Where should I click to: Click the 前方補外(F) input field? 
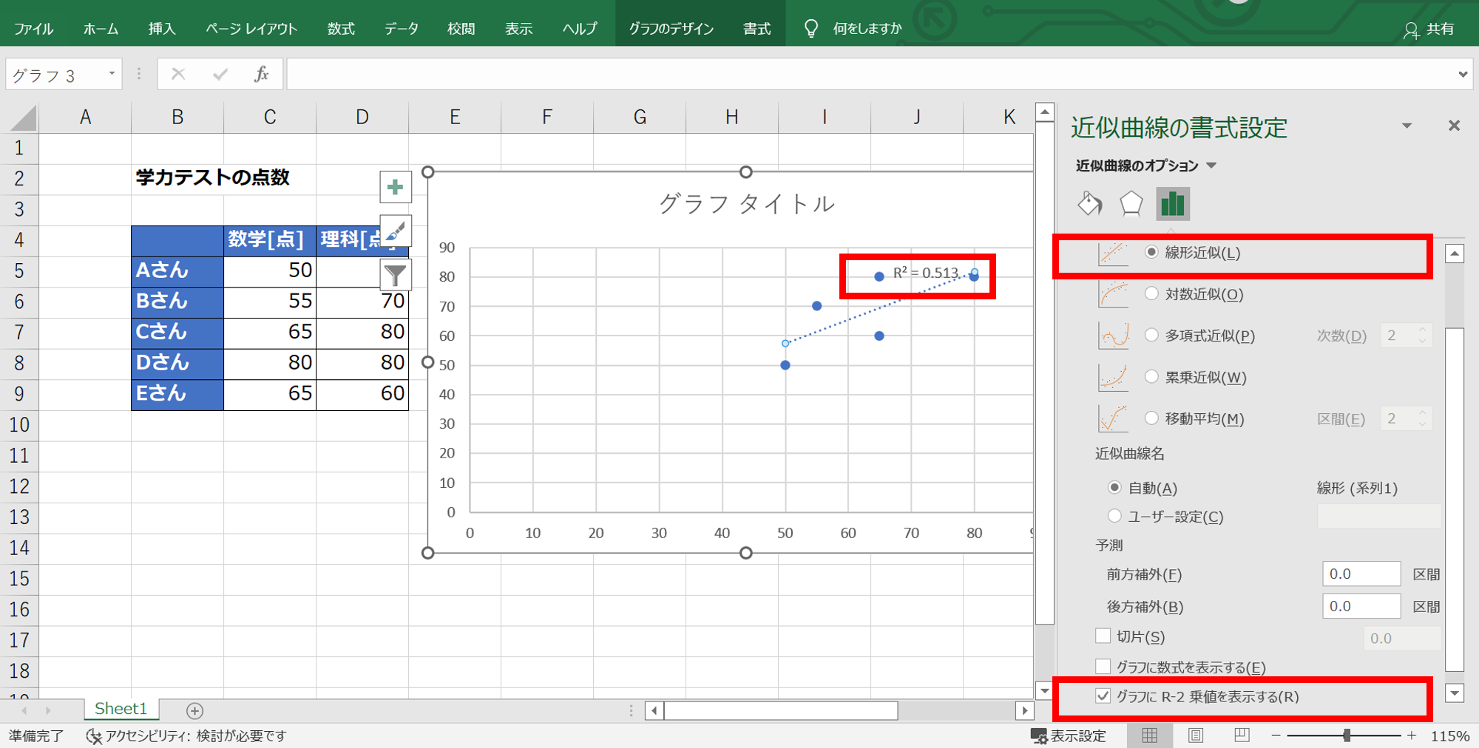1361,574
